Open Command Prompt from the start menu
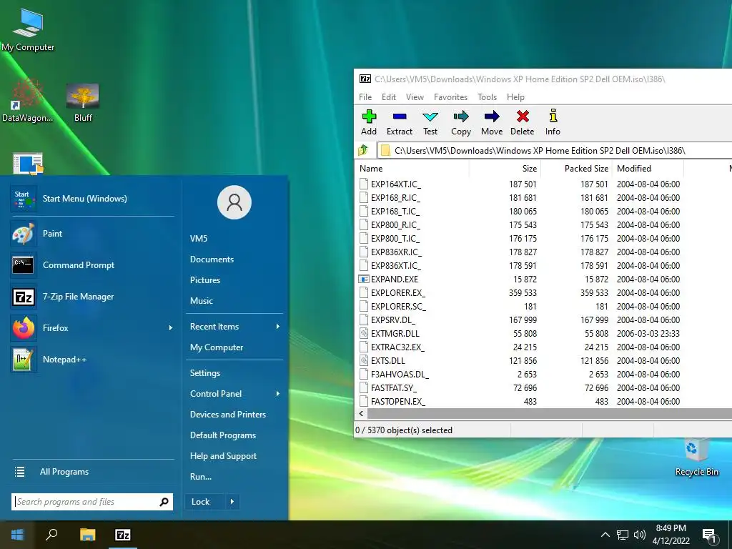 [92, 265]
